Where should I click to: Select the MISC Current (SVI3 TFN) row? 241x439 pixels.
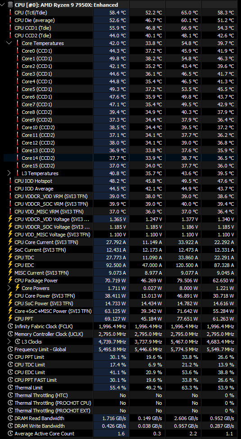pos(121,273)
